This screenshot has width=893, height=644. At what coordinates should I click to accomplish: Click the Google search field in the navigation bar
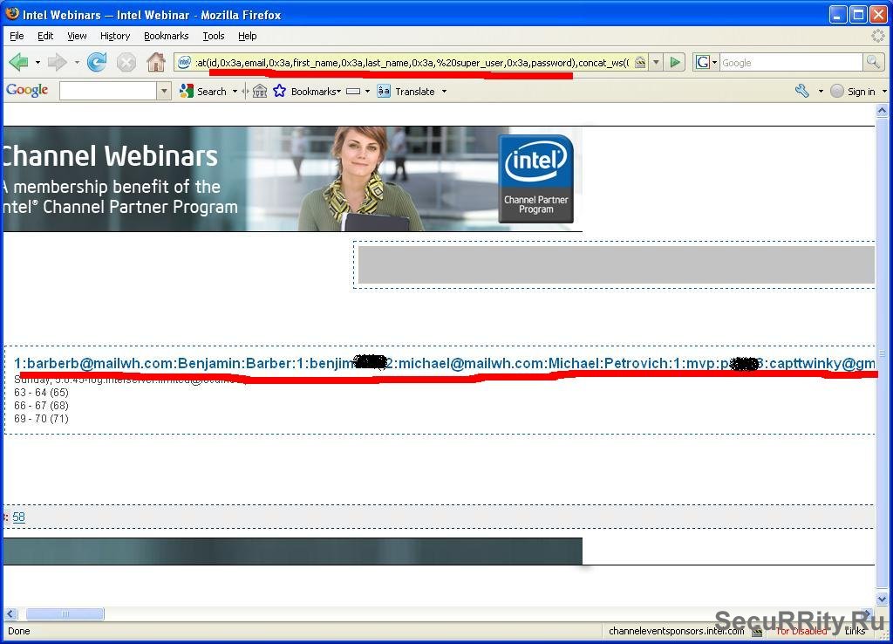[x=792, y=62]
